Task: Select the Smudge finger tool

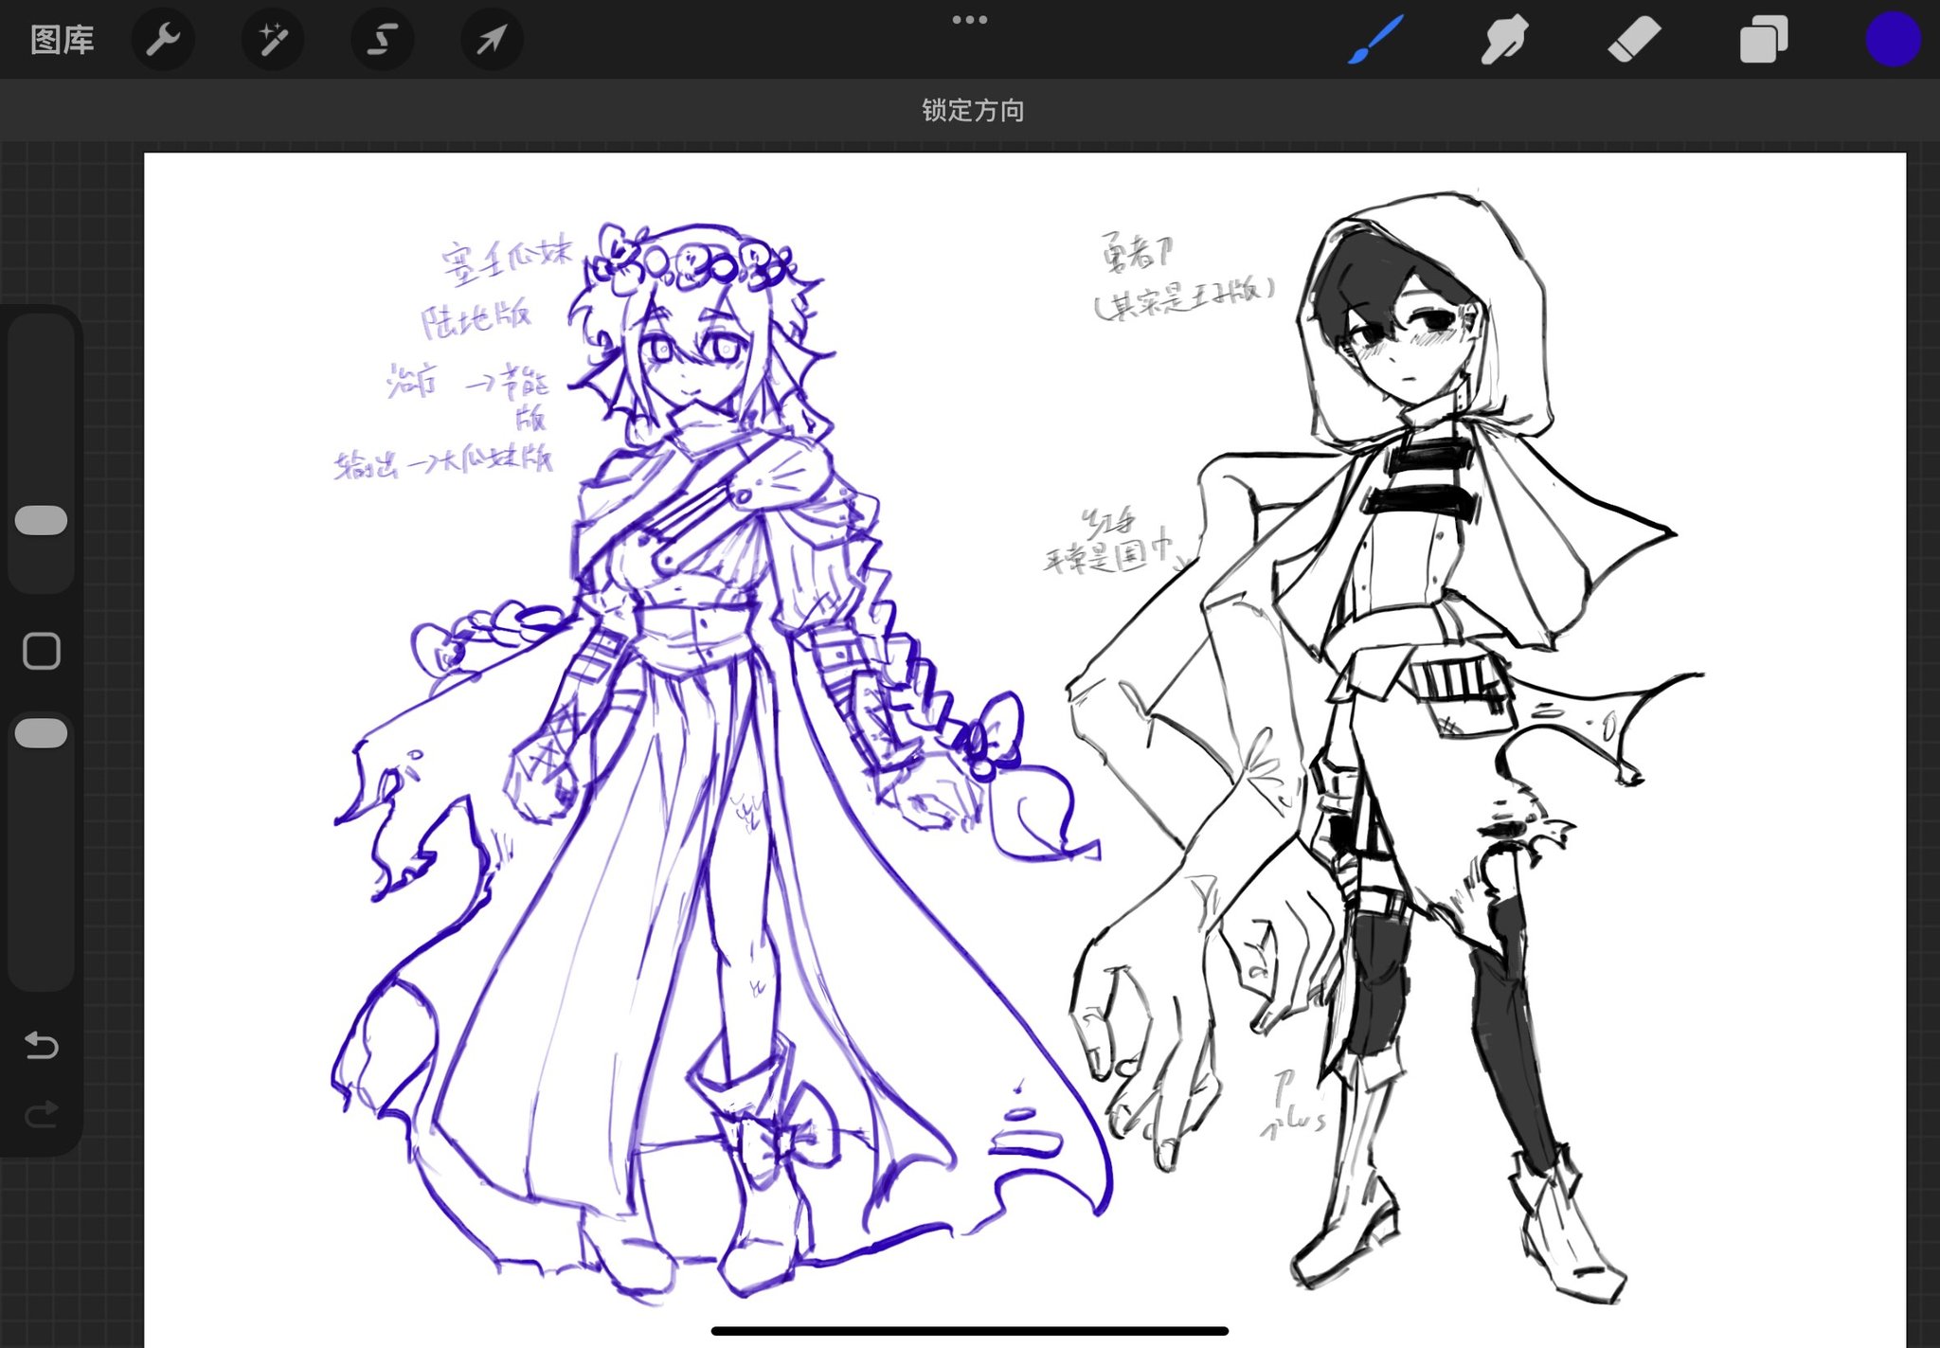Action: pos(1503,40)
